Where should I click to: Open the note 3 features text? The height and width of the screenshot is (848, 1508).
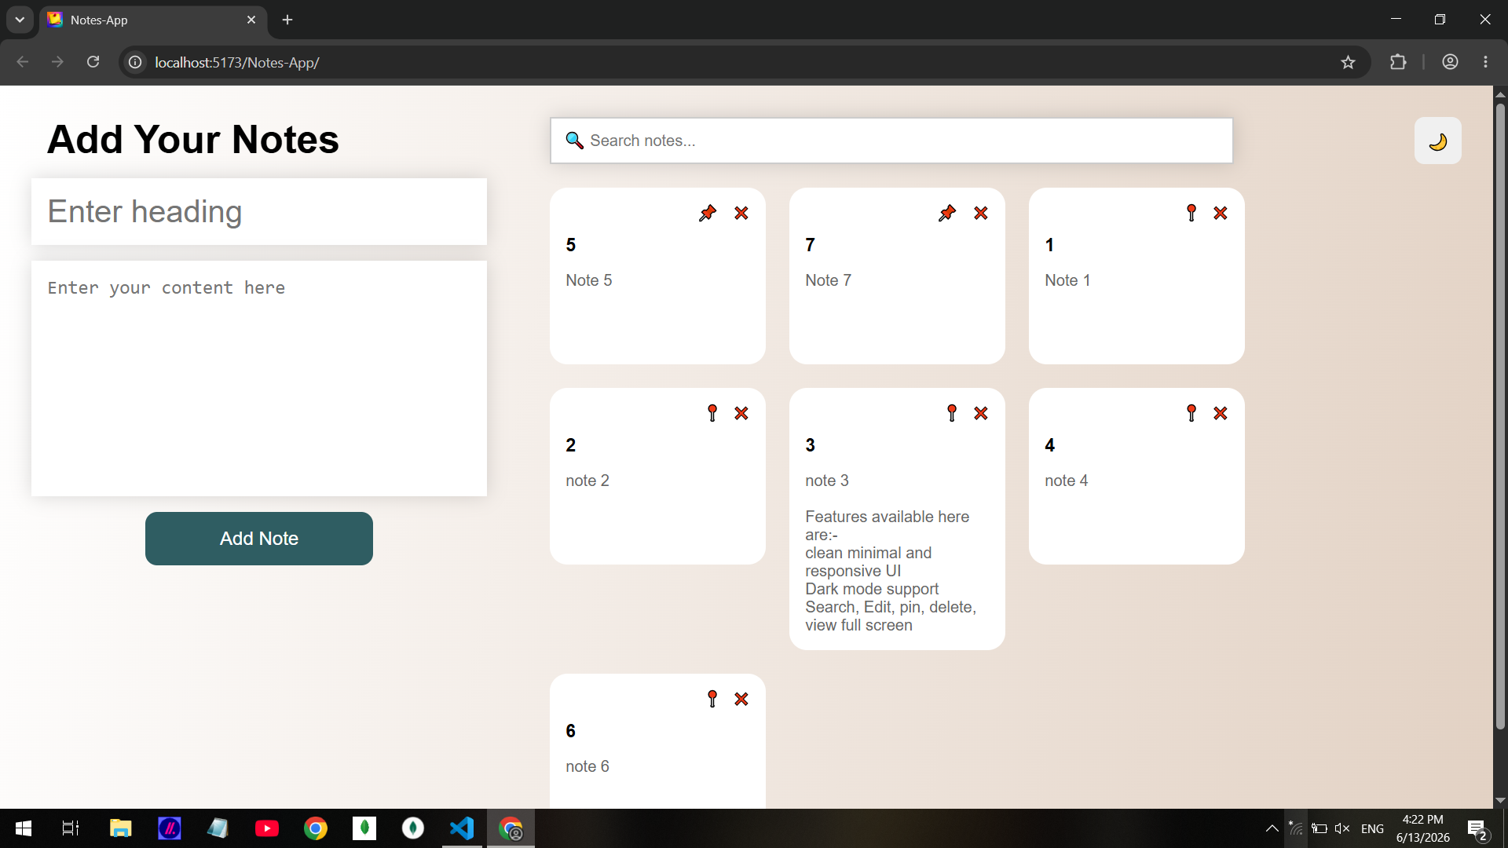[891, 571]
